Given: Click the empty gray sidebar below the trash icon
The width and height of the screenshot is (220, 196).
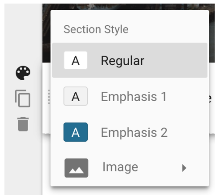Looking at the screenshot, I should click(23, 163).
